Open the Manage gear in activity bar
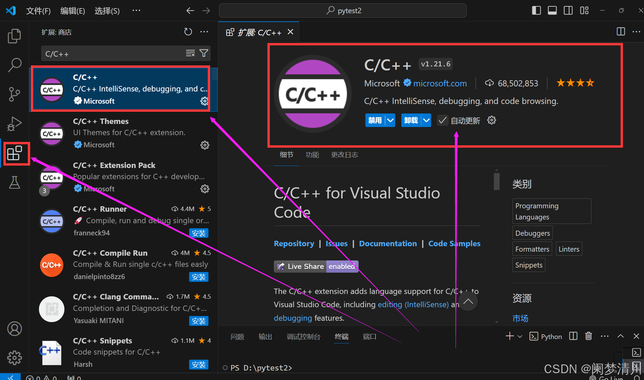The height and width of the screenshot is (380, 644). click(x=14, y=358)
